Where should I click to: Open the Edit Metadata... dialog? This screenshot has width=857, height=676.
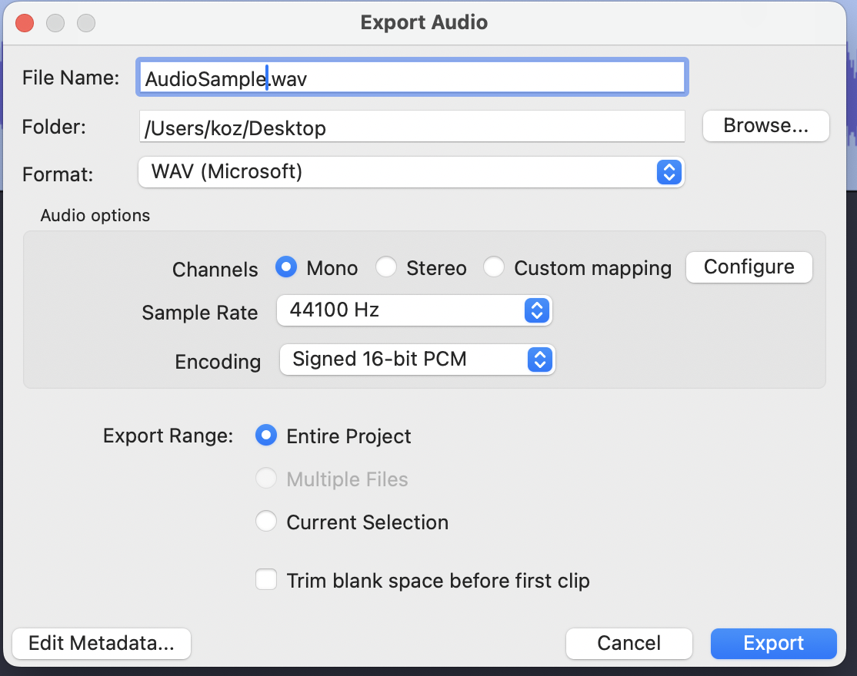pyautogui.click(x=102, y=644)
